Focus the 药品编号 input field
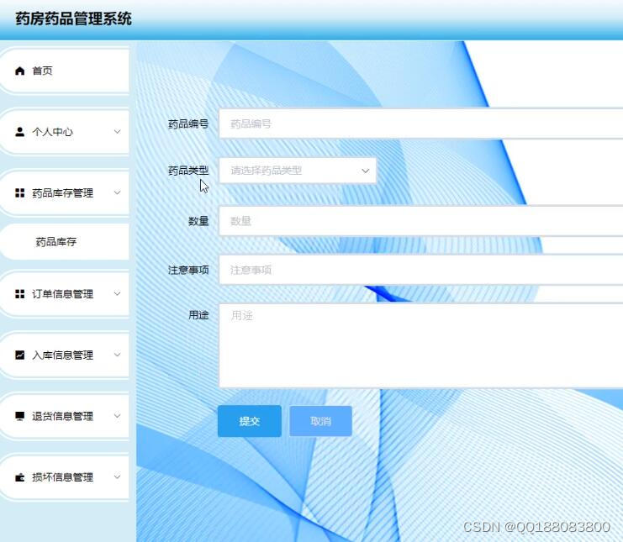 tap(421, 124)
